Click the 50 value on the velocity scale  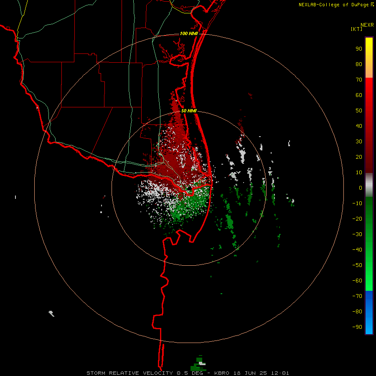359,111
